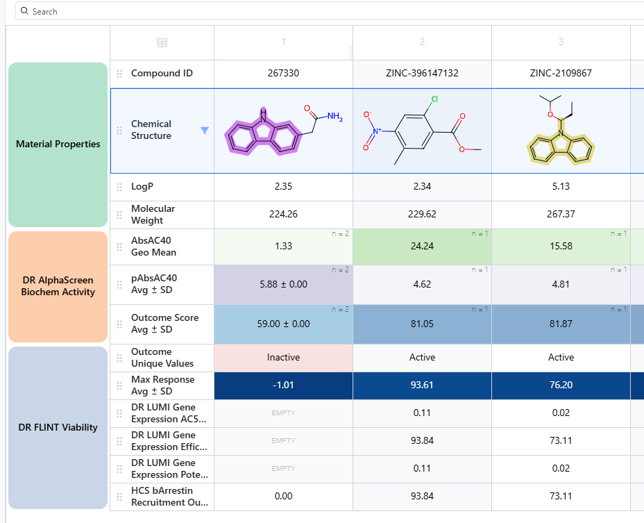Click drag handle for Compound ID row
This screenshot has width=644, height=523.
pyautogui.click(x=119, y=74)
